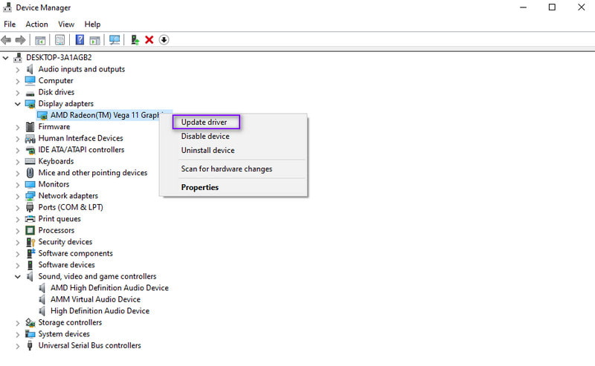The image size is (595, 366).
Task: Expand the Universal Serial Bus controllers node
Action: pos(18,345)
